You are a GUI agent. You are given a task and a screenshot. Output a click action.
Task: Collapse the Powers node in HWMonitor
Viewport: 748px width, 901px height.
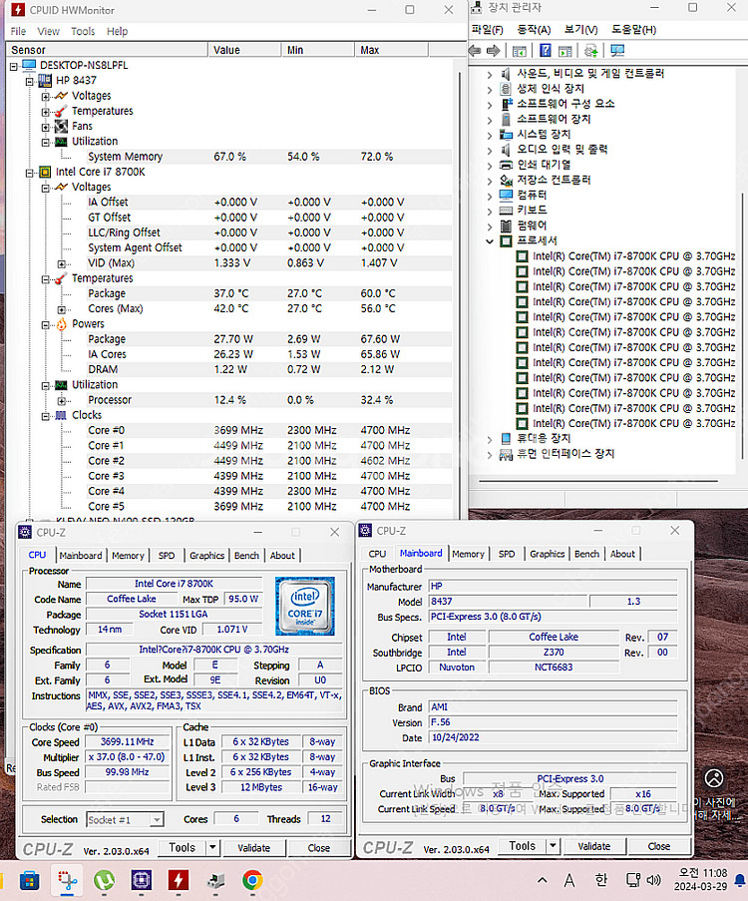click(x=46, y=325)
